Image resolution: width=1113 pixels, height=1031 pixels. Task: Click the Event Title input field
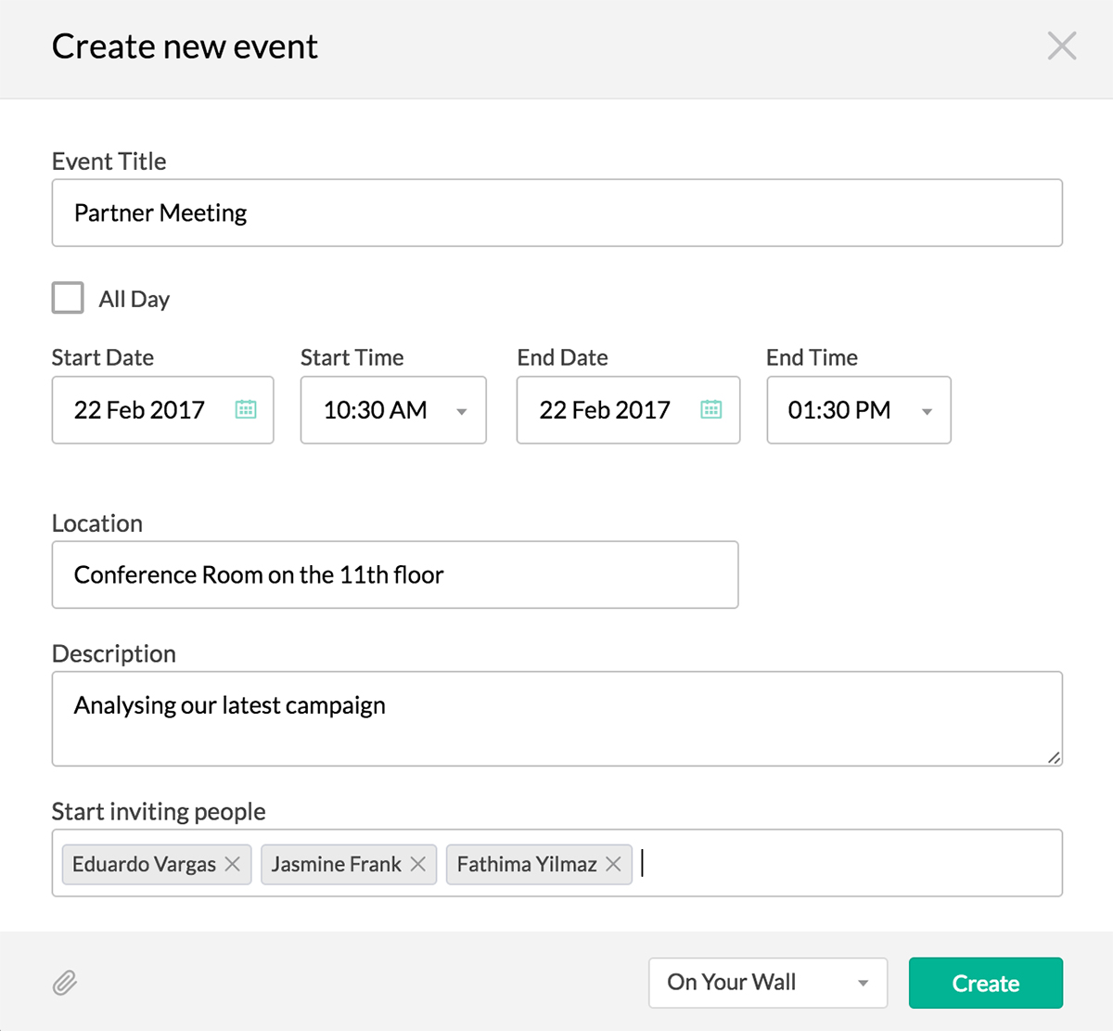(x=556, y=213)
